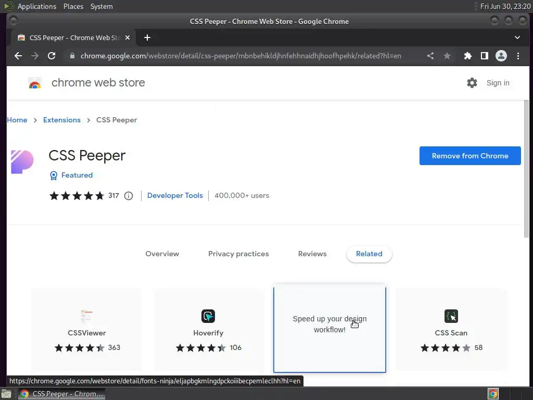Click the show desktop taskbar icon
The image size is (533, 400).
point(6,394)
